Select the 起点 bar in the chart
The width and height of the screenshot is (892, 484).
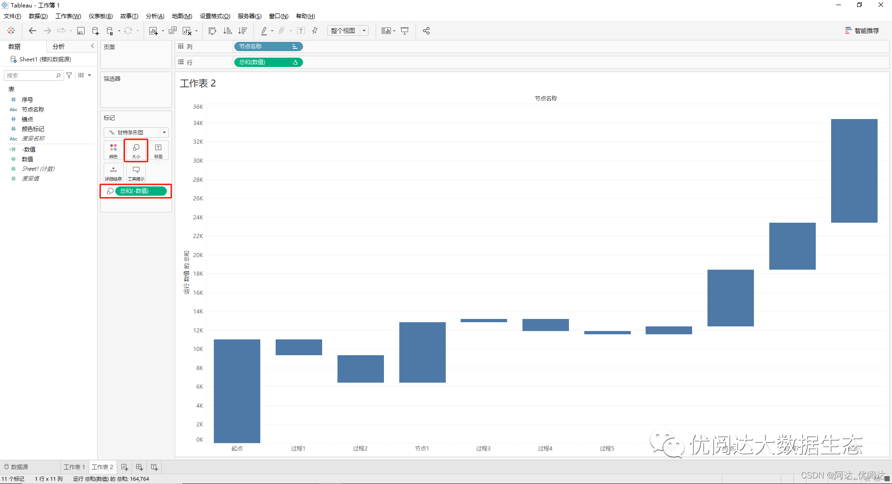click(x=237, y=391)
